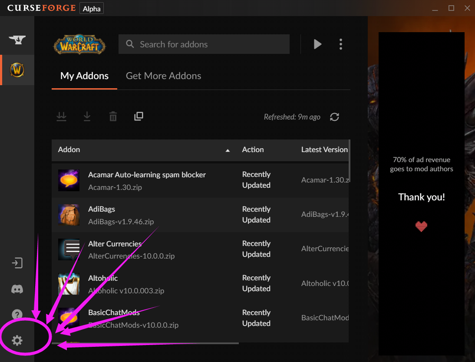Click the search magnifier icon

point(130,44)
